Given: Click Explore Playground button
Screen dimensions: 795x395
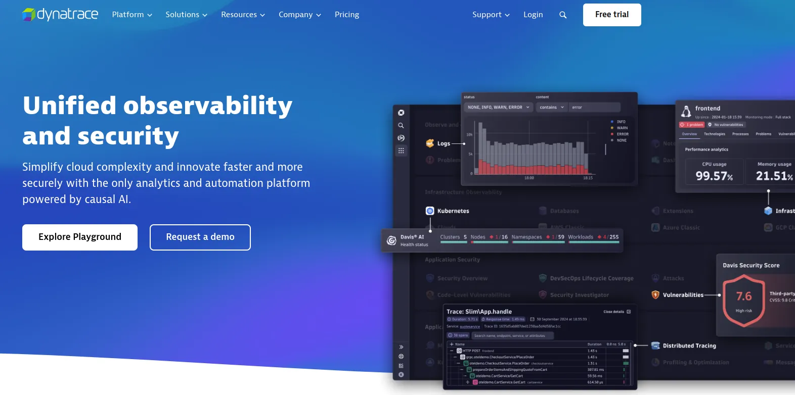Looking at the screenshot, I should 80,237.
